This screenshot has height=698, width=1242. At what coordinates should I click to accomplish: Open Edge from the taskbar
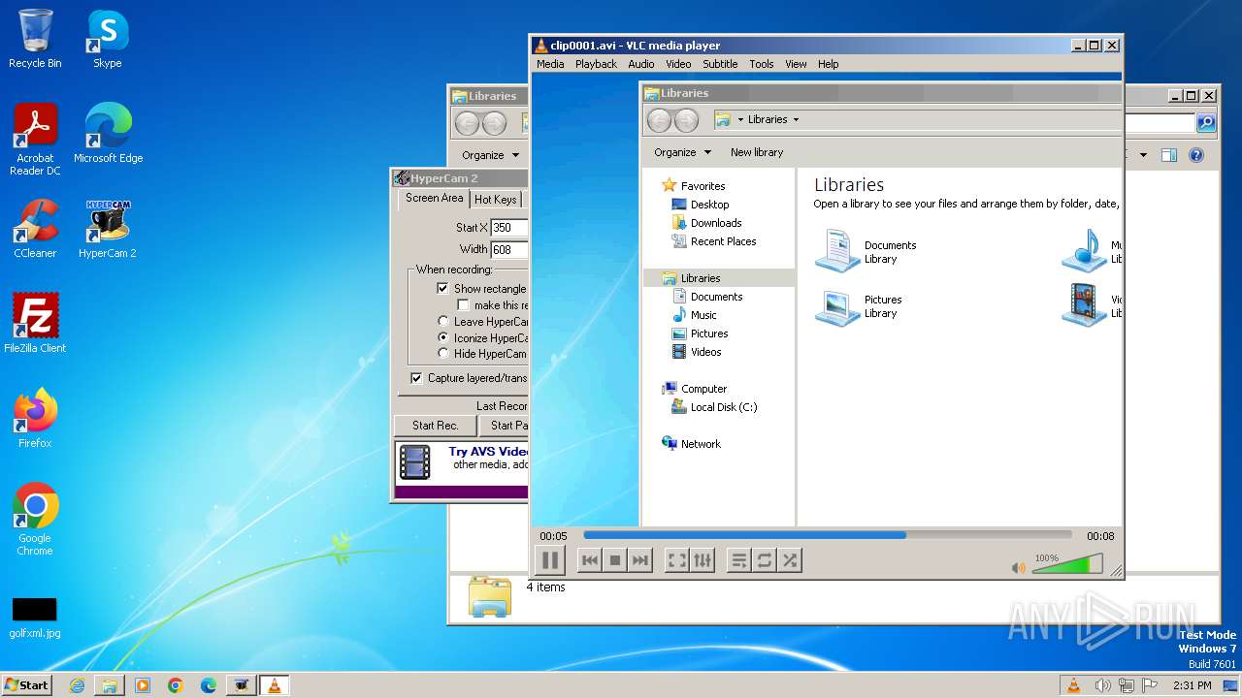(x=209, y=685)
